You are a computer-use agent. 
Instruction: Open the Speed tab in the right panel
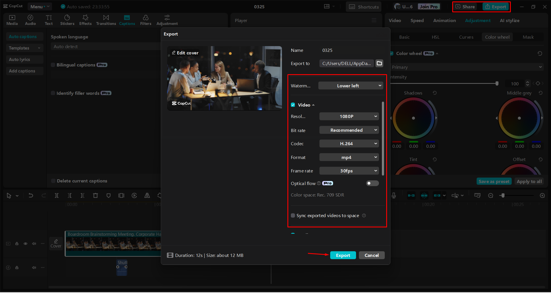tap(417, 20)
